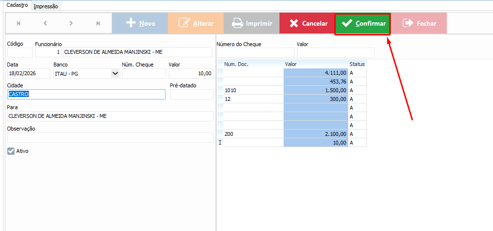Cancel the entry with Cancelar
The height and width of the screenshot is (231, 493).
307,23
